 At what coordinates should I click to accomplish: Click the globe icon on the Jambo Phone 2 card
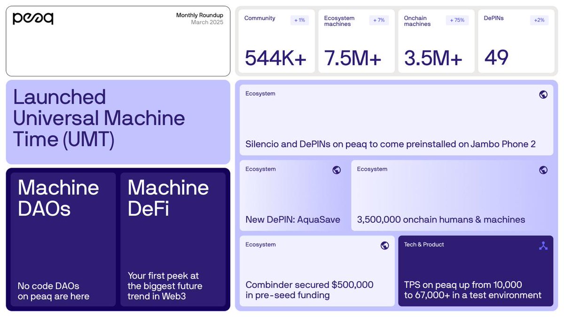coord(543,94)
